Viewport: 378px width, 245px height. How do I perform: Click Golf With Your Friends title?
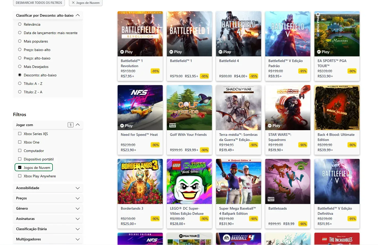[x=188, y=135]
